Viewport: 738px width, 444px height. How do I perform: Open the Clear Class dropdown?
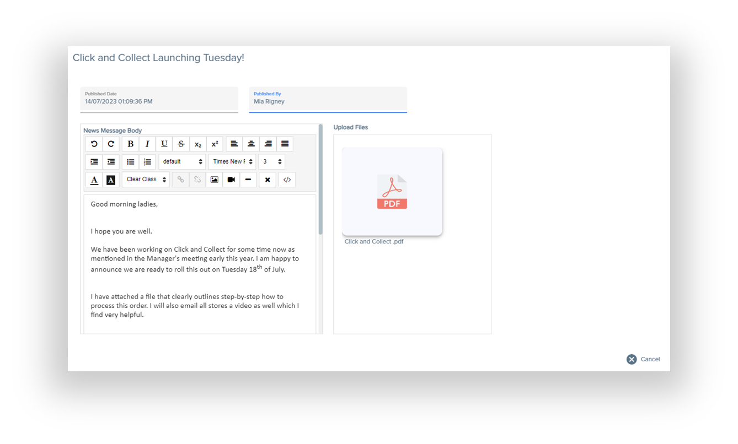146,180
